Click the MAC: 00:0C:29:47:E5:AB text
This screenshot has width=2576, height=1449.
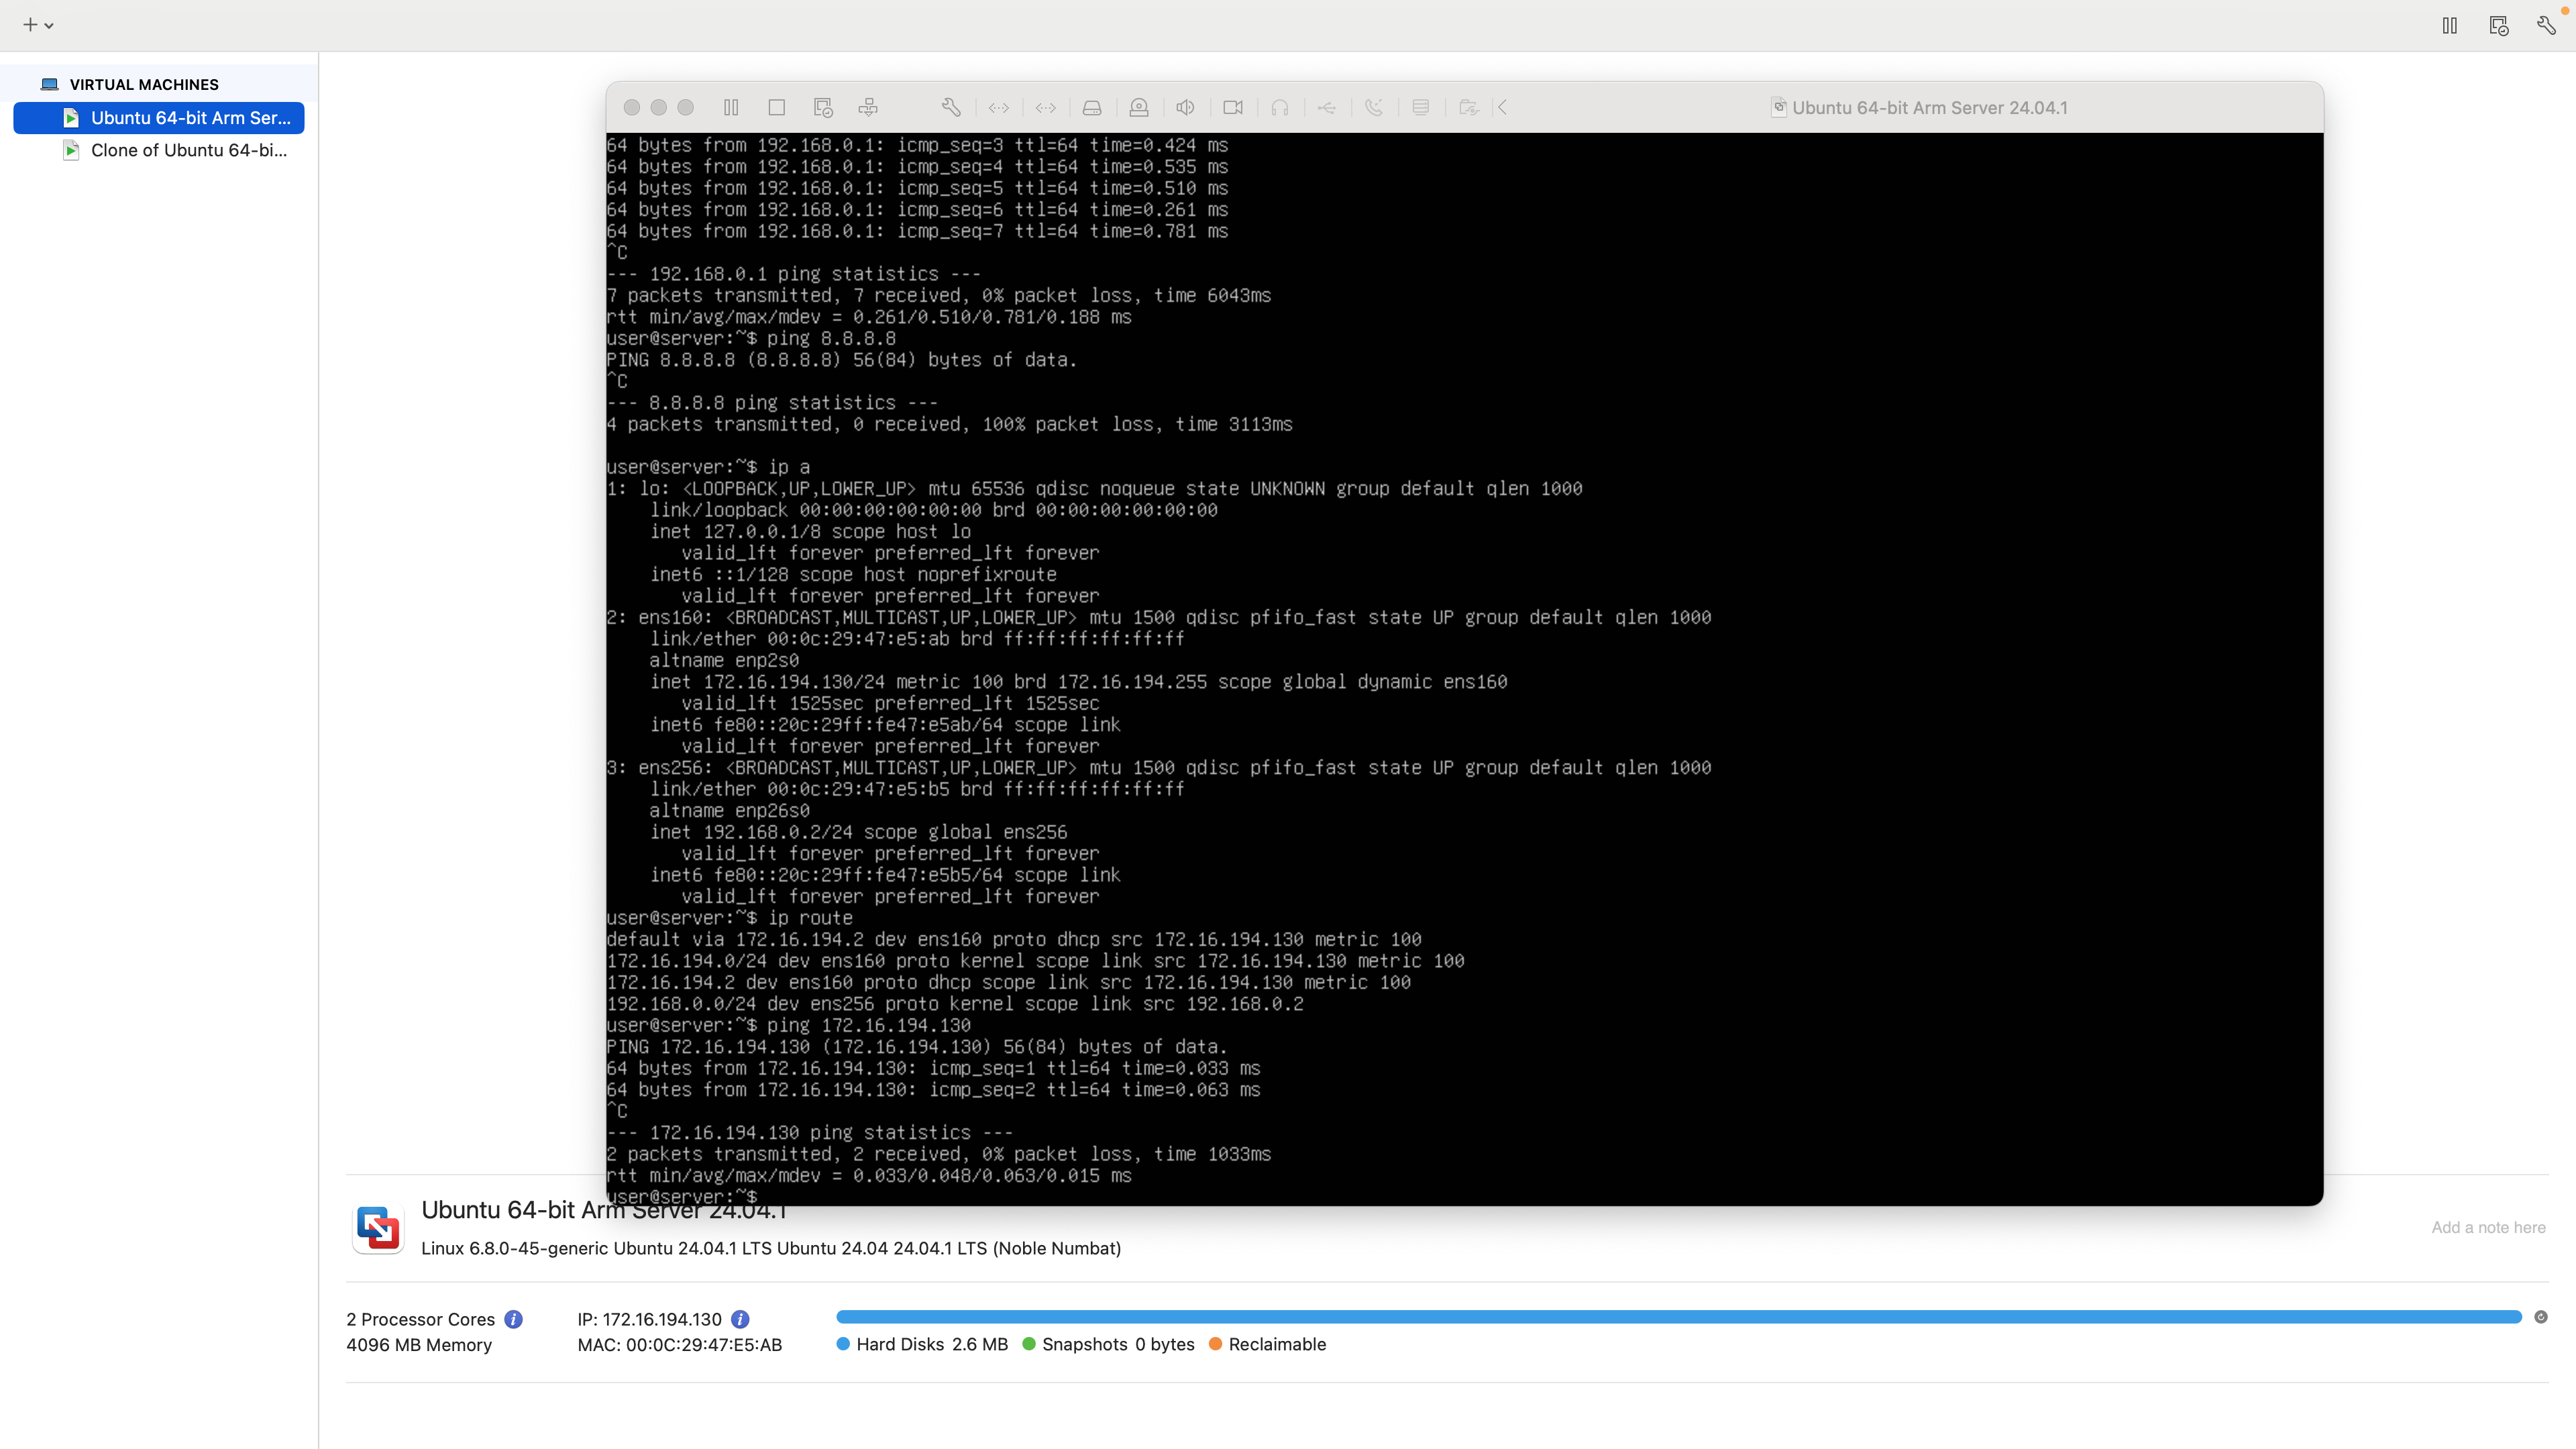(x=680, y=1345)
